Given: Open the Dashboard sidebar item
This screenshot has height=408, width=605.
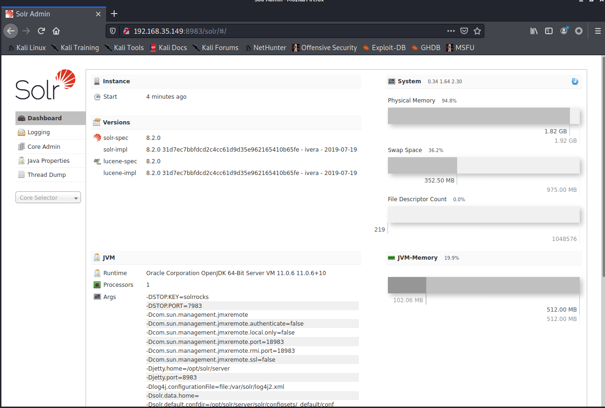Looking at the screenshot, I should coord(51,118).
